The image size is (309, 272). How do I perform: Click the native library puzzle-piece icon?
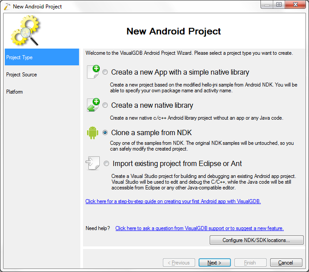93,105
